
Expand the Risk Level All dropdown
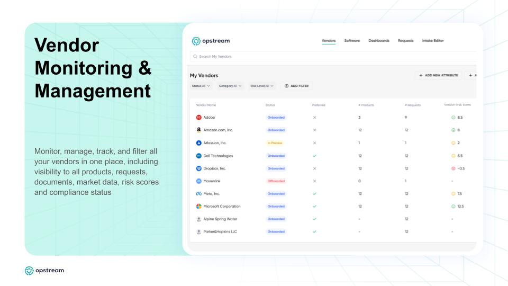point(262,86)
